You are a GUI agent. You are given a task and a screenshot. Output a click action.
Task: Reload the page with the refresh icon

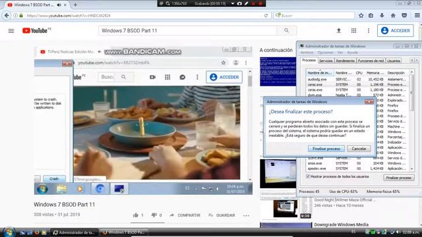(266, 16)
